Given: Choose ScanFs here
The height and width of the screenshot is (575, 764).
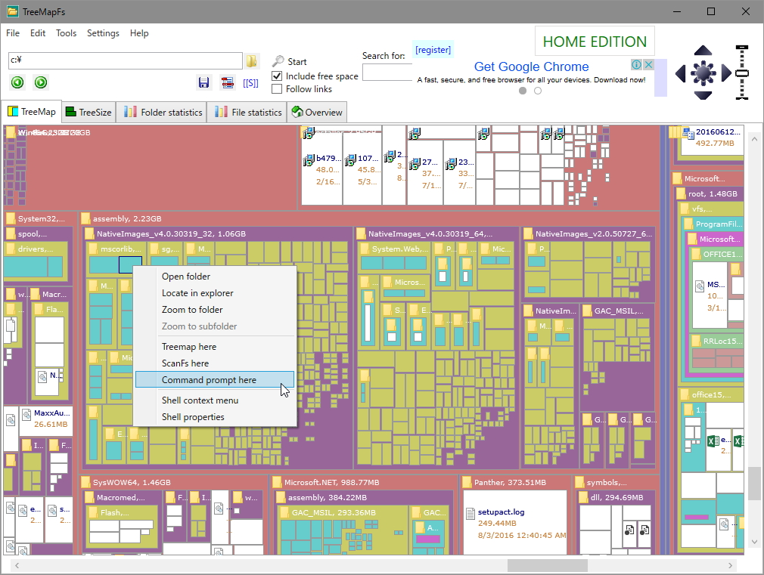Looking at the screenshot, I should (215, 363).
